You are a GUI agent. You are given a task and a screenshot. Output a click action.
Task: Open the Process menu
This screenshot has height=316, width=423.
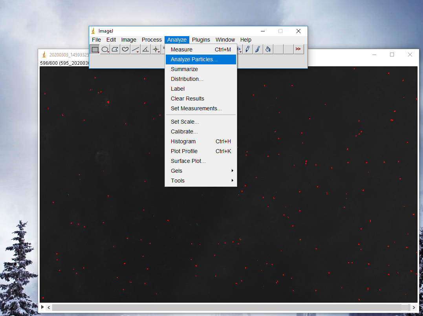click(152, 40)
